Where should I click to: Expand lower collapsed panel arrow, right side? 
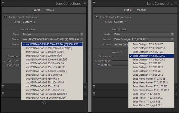click(176, 94)
